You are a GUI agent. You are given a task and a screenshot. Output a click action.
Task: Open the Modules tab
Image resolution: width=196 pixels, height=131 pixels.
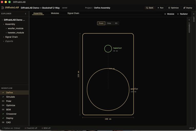(55, 13)
